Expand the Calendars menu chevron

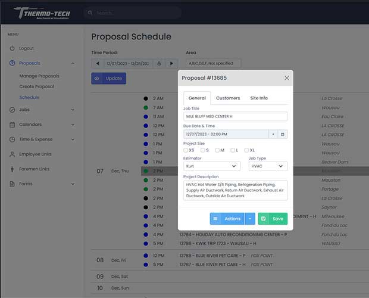pyautogui.click(x=73, y=125)
